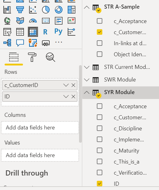Check the c_Verificatio... field
The height and width of the screenshot is (190, 159).
pyautogui.click(x=100, y=172)
